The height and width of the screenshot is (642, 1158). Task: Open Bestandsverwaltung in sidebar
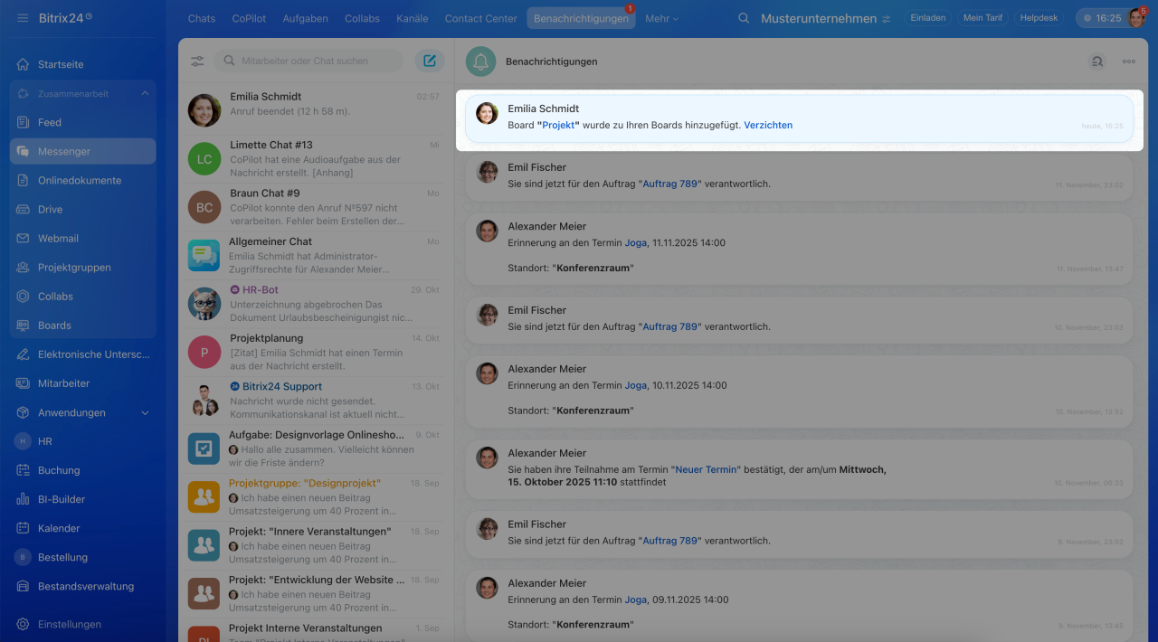pos(82,586)
